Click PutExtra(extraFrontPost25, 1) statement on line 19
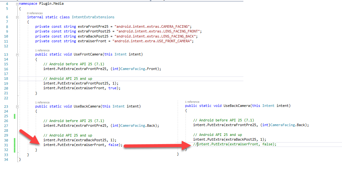This screenshot has height=175, width=342. coord(81,83)
